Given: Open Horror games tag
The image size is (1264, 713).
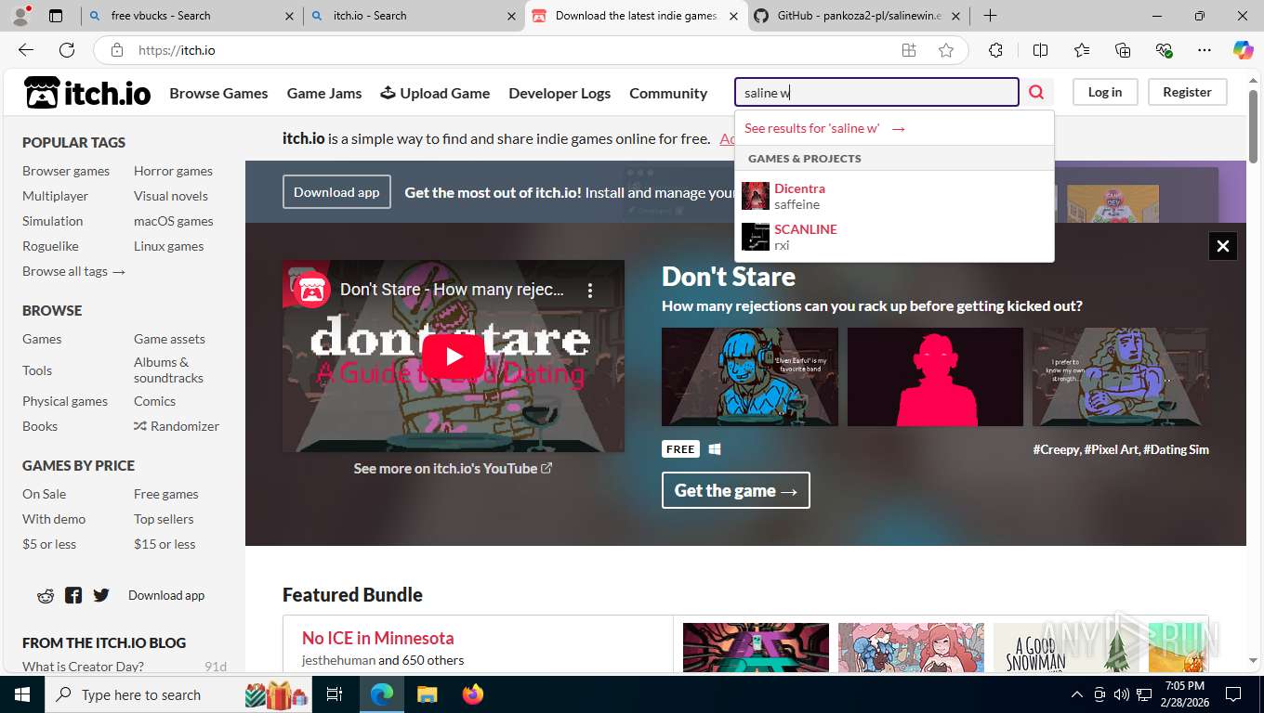Looking at the screenshot, I should pyautogui.click(x=173, y=171).
